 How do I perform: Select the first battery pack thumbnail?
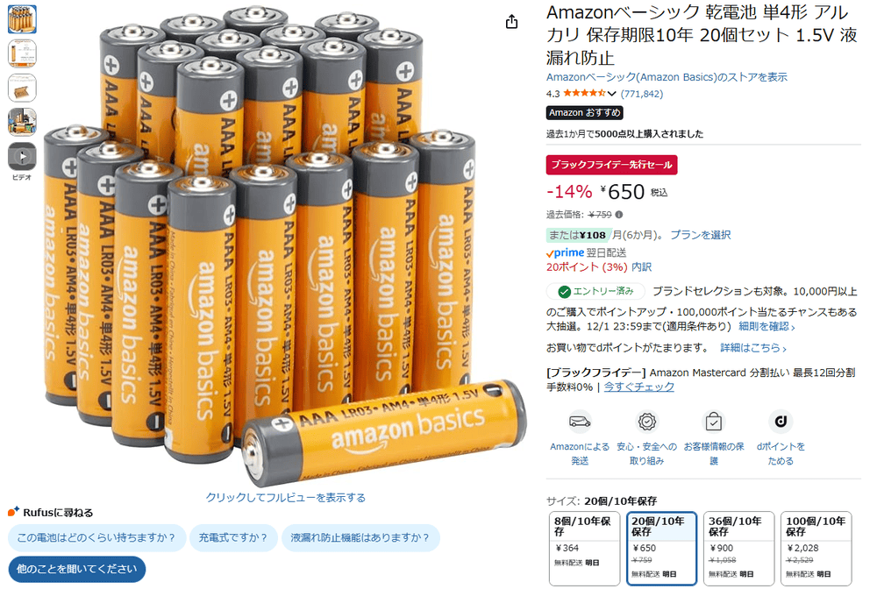(x=22, y=19)
